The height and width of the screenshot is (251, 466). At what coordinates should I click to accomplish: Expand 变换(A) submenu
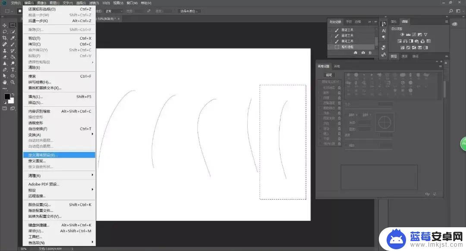59,135
